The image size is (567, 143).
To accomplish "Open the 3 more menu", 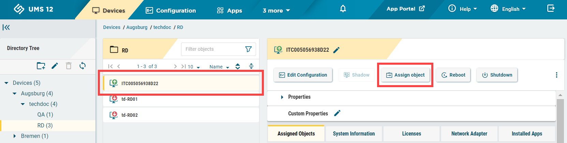I will pos(276,11).
